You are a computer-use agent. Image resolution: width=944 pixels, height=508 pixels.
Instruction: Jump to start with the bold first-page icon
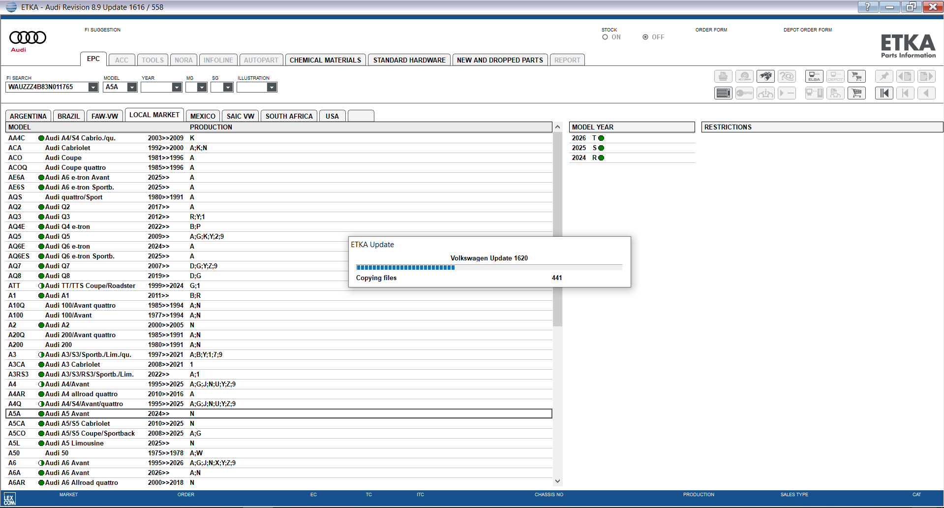point(884,93)
